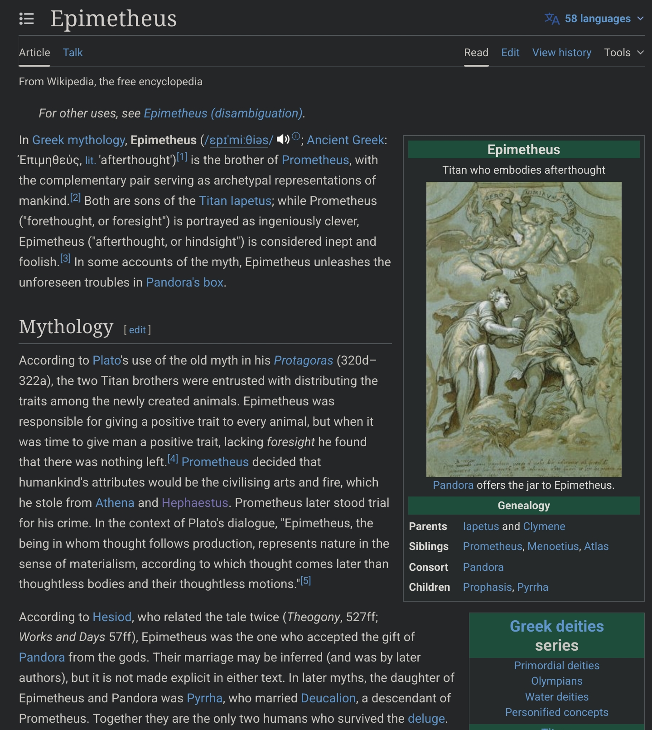Open the View history tab

(x=562, y=53)
